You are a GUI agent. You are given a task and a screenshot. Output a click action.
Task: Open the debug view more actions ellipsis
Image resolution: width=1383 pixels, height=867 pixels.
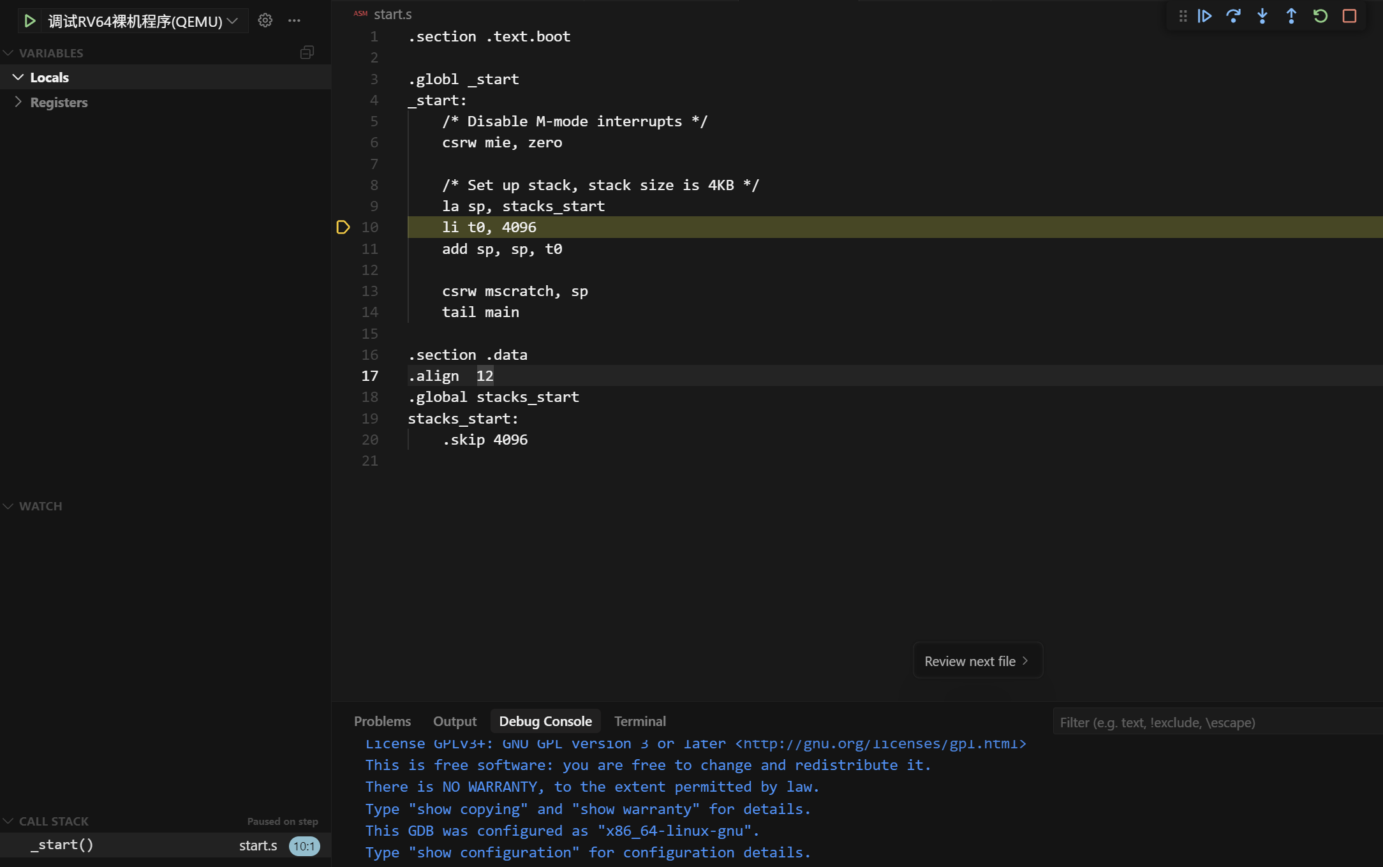click(x=294, y=20)
